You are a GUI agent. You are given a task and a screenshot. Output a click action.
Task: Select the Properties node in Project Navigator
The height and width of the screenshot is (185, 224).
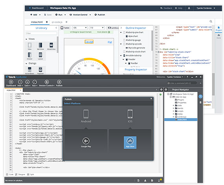click(180, 102)
